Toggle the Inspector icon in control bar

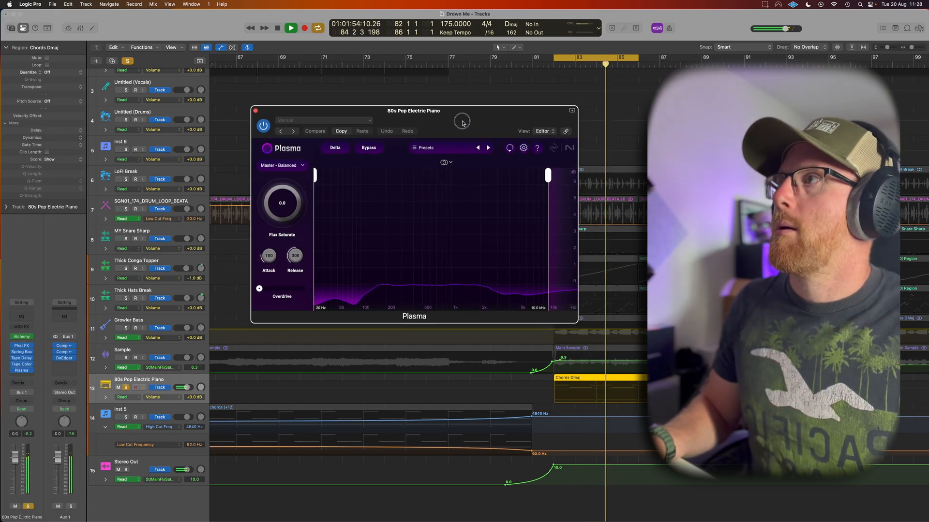[x=23, y=28]
